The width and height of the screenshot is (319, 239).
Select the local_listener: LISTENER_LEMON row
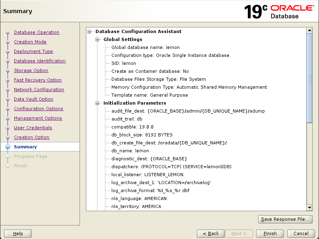(147, 175)
